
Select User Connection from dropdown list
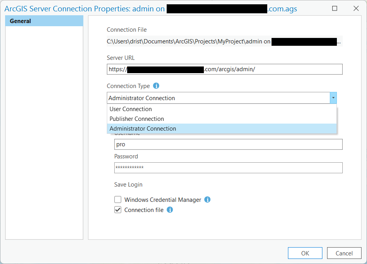tap(131, 109)
